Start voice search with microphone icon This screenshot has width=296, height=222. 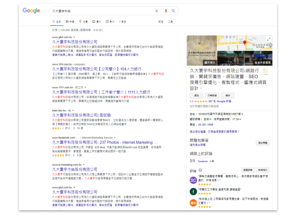click(x=166, y=11)
